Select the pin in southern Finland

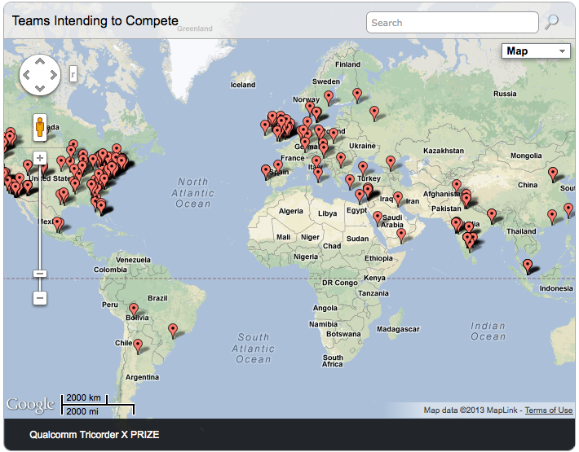tap(357, 94)
